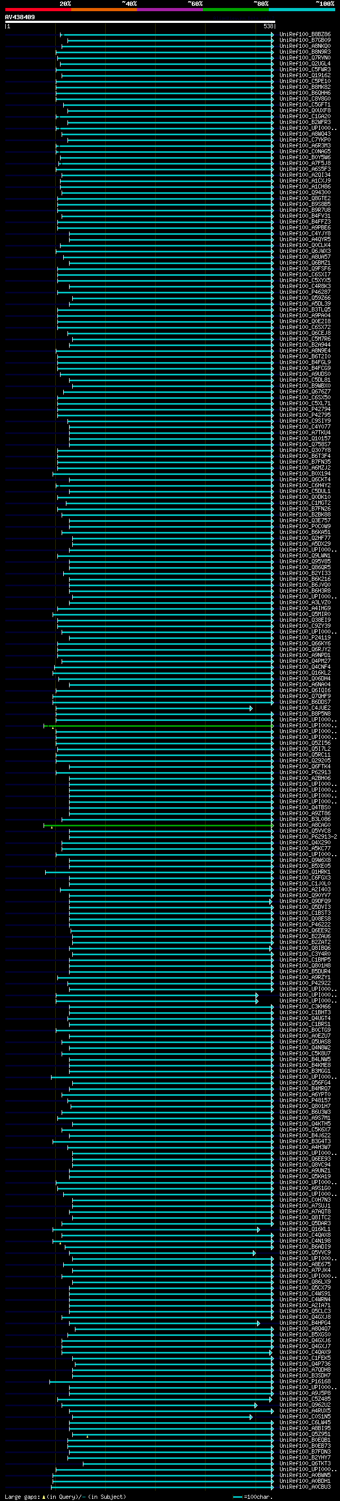This screenshot has height=1501, width=340.
Task: Click the short alignment bar for C4JUE2
Action: (154, 709)
